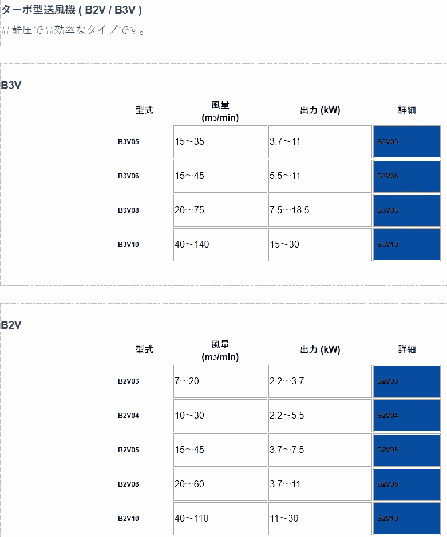The image size is (447, 537).
Task: Click the 15～35 airflow cell for B3V05
Action: pos(220,142)
